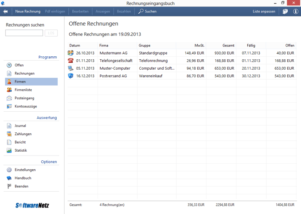Click Suchen in the toolbar
Viewport: 301px width, 214px height.
[x=147, y=11]
